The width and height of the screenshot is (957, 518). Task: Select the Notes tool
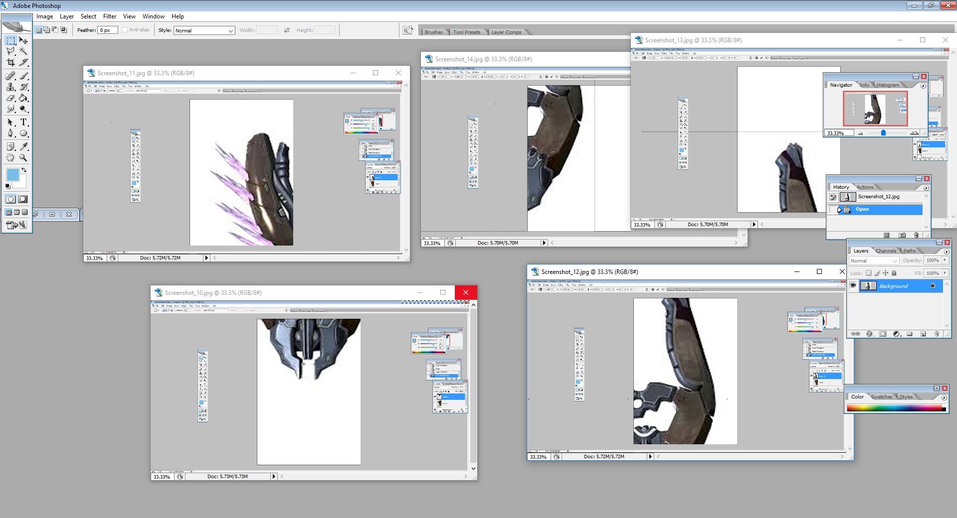coord(10,146)
